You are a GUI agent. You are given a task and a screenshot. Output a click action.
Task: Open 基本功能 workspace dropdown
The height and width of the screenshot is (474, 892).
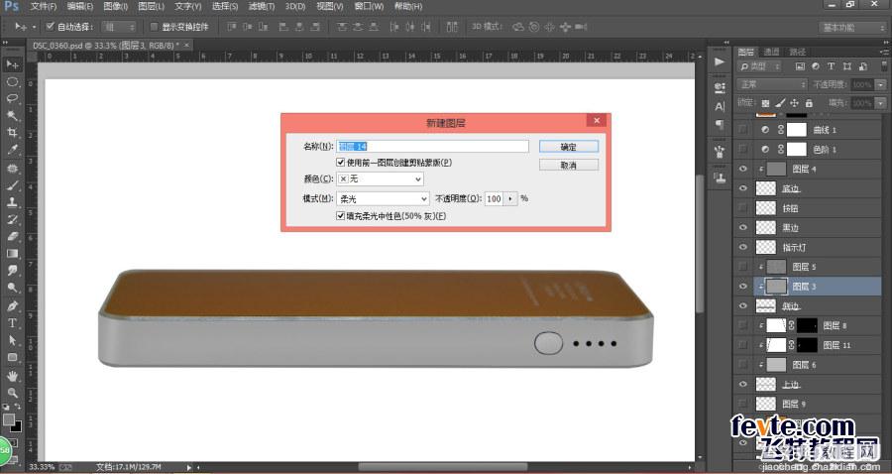click(852, 28)
